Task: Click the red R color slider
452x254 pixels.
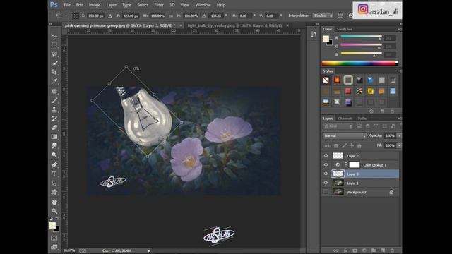Action: click(x=361, y=37)
